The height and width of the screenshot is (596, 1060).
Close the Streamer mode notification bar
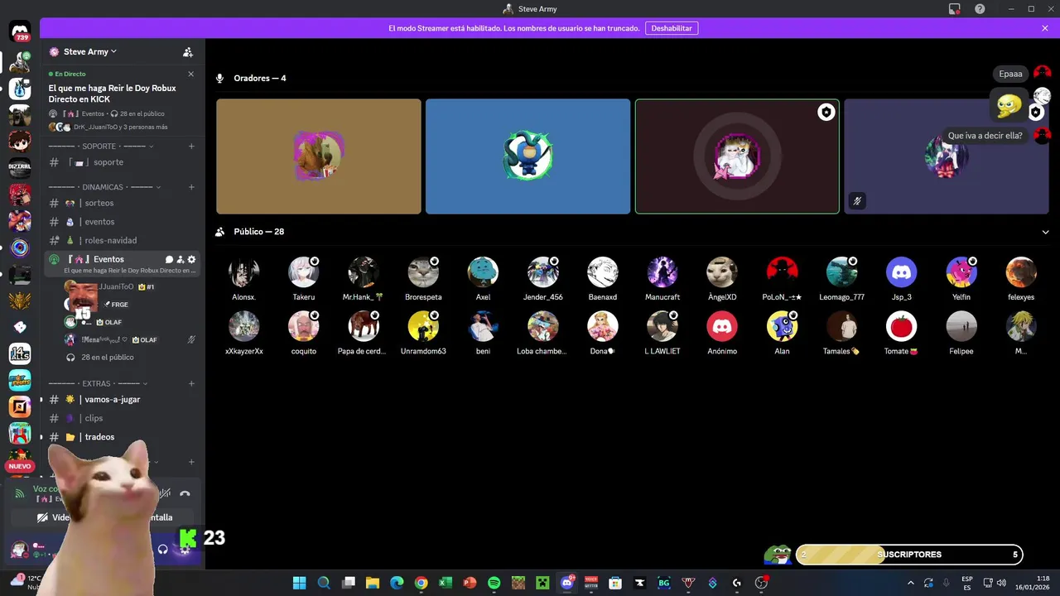point(1045,28)
